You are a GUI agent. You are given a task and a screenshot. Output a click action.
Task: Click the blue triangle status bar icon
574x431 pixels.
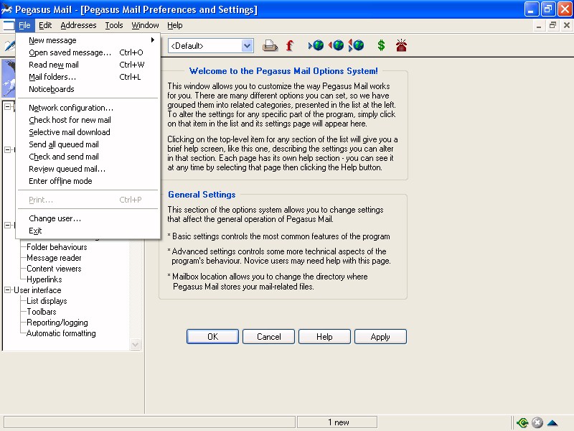click(552, 423)
